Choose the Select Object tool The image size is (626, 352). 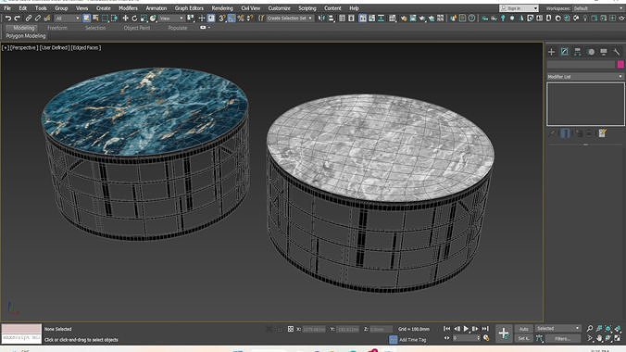(87, 19)
